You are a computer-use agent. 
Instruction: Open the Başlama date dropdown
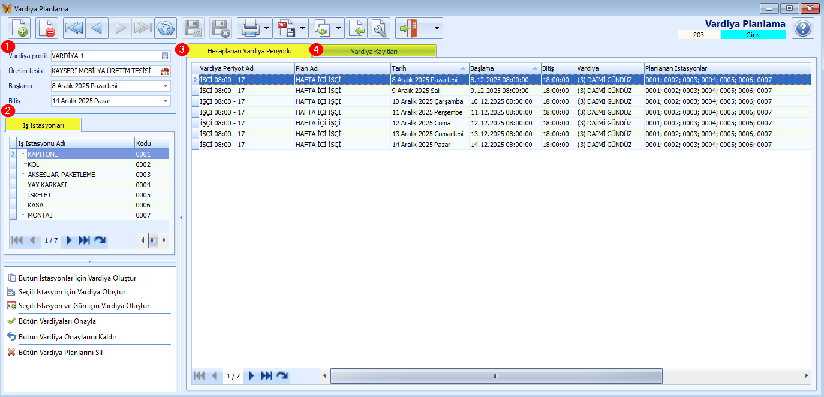click(x=165, y=86)
